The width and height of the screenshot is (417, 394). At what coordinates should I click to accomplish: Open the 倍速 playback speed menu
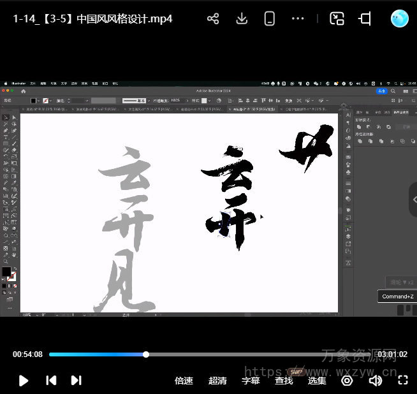click(184, 381)
